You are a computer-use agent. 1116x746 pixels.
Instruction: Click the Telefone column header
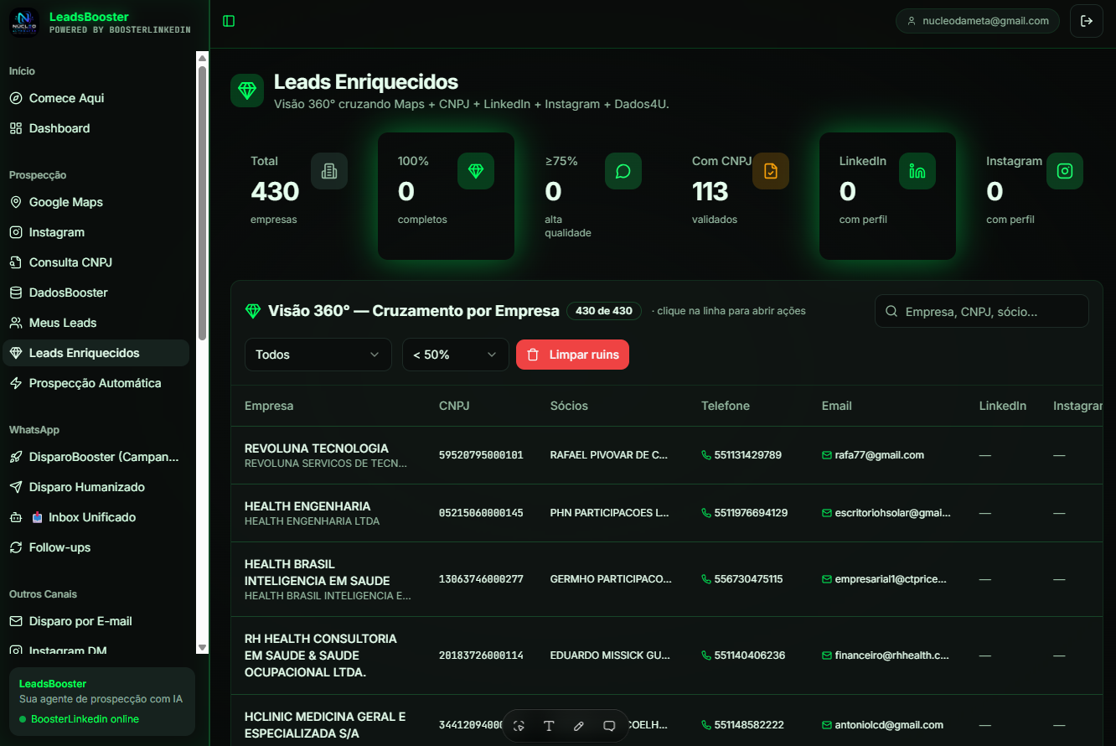tap(726, 406)
